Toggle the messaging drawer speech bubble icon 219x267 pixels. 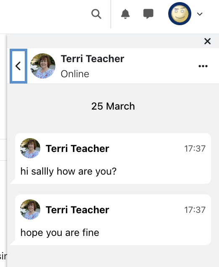tap(149, 14)
